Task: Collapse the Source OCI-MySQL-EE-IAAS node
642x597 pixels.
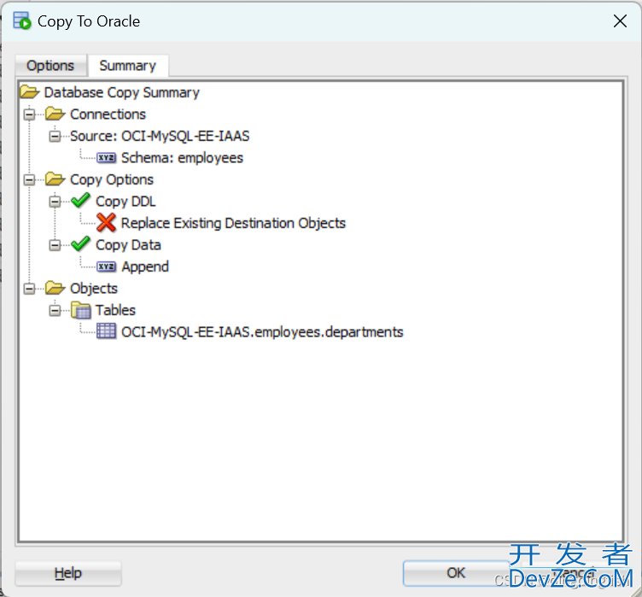Action: (x=55, y=136)
